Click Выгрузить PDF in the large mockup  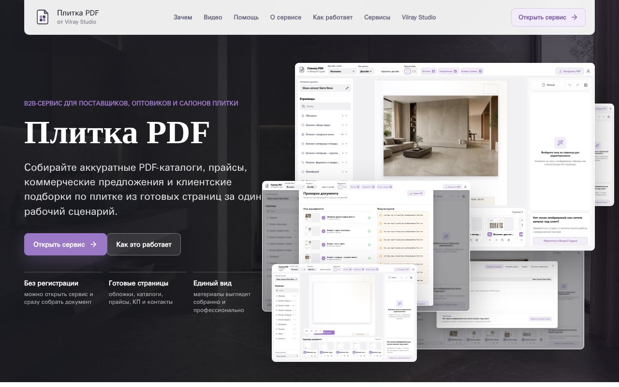tap(570, 71)
